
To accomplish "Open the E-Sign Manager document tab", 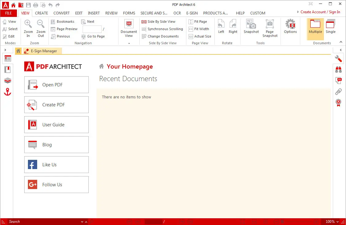I will click(43, 51).
